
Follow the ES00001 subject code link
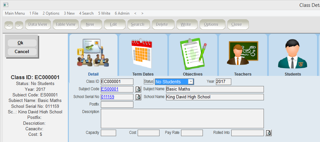110,89
